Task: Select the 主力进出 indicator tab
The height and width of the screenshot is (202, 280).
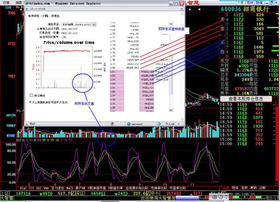Action: (x=57, y=188)
